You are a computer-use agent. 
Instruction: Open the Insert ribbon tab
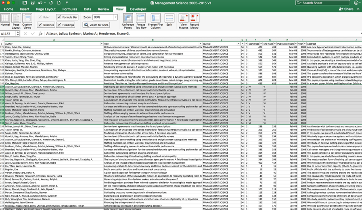[25, 9]
